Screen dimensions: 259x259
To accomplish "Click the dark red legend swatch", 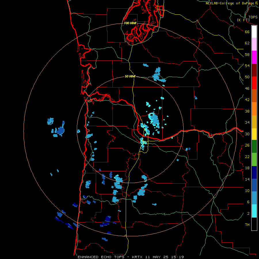I will pyautogui.click(x=254, y=70).
